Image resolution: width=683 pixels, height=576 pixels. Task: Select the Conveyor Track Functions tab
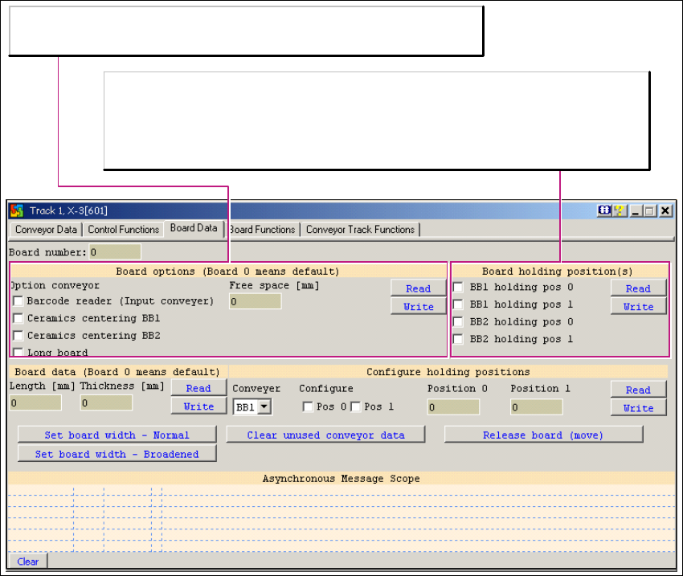click(360, 230)
